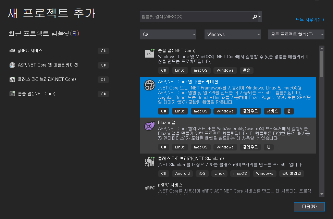Select the Blazor 앱 template title
The image size is (333, 219).
click(167, 123)
